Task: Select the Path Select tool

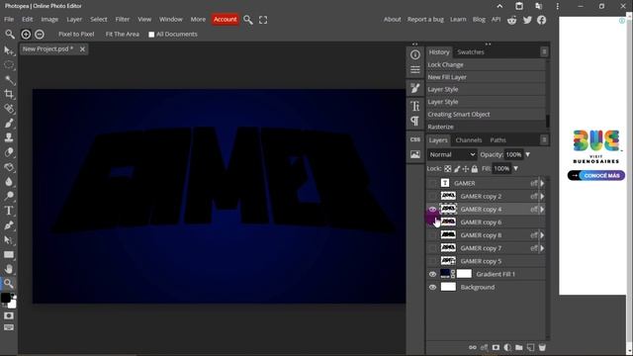Action: pos(9,239)
